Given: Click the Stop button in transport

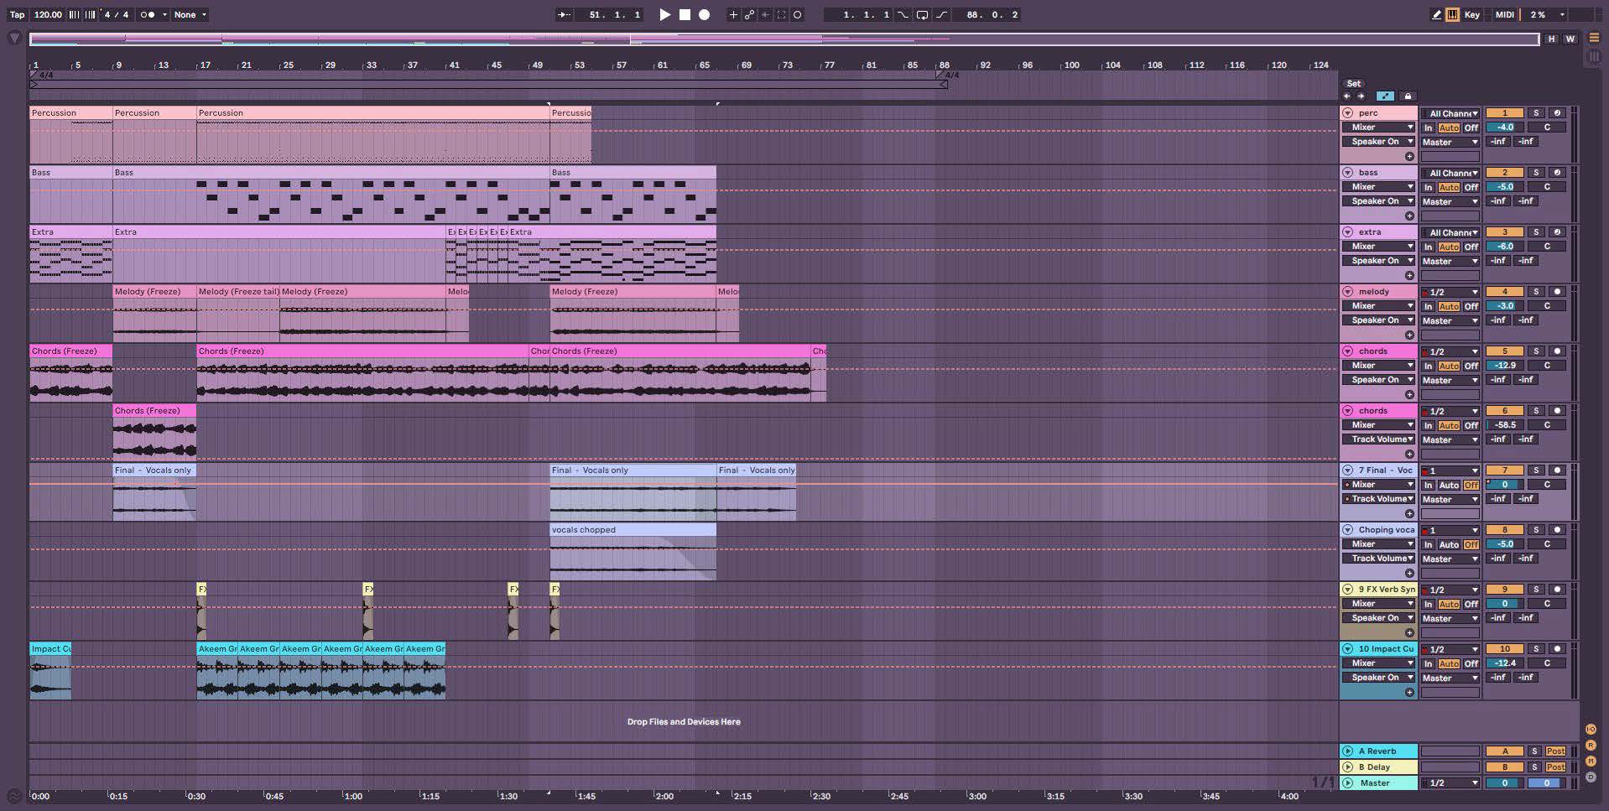Looking at the screenshot, I should click(x=685, y=14).
